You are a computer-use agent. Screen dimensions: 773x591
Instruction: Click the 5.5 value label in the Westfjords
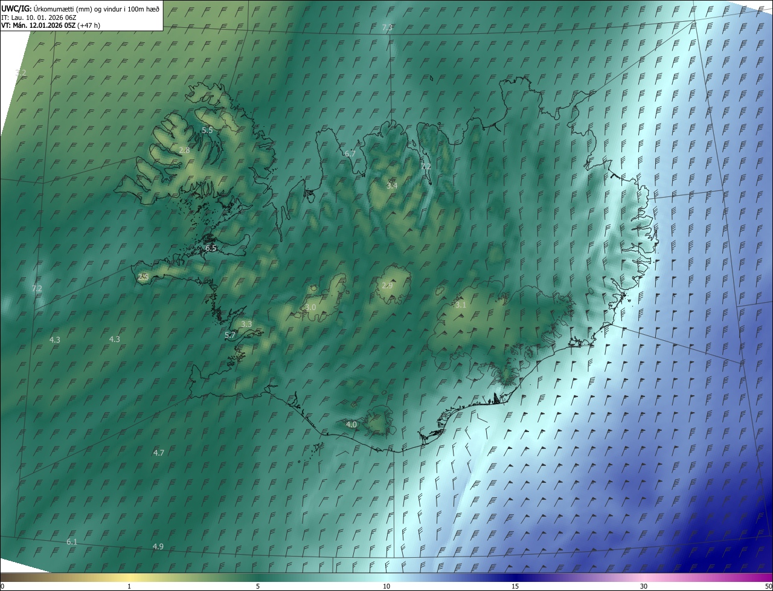[x=207, y=130]
